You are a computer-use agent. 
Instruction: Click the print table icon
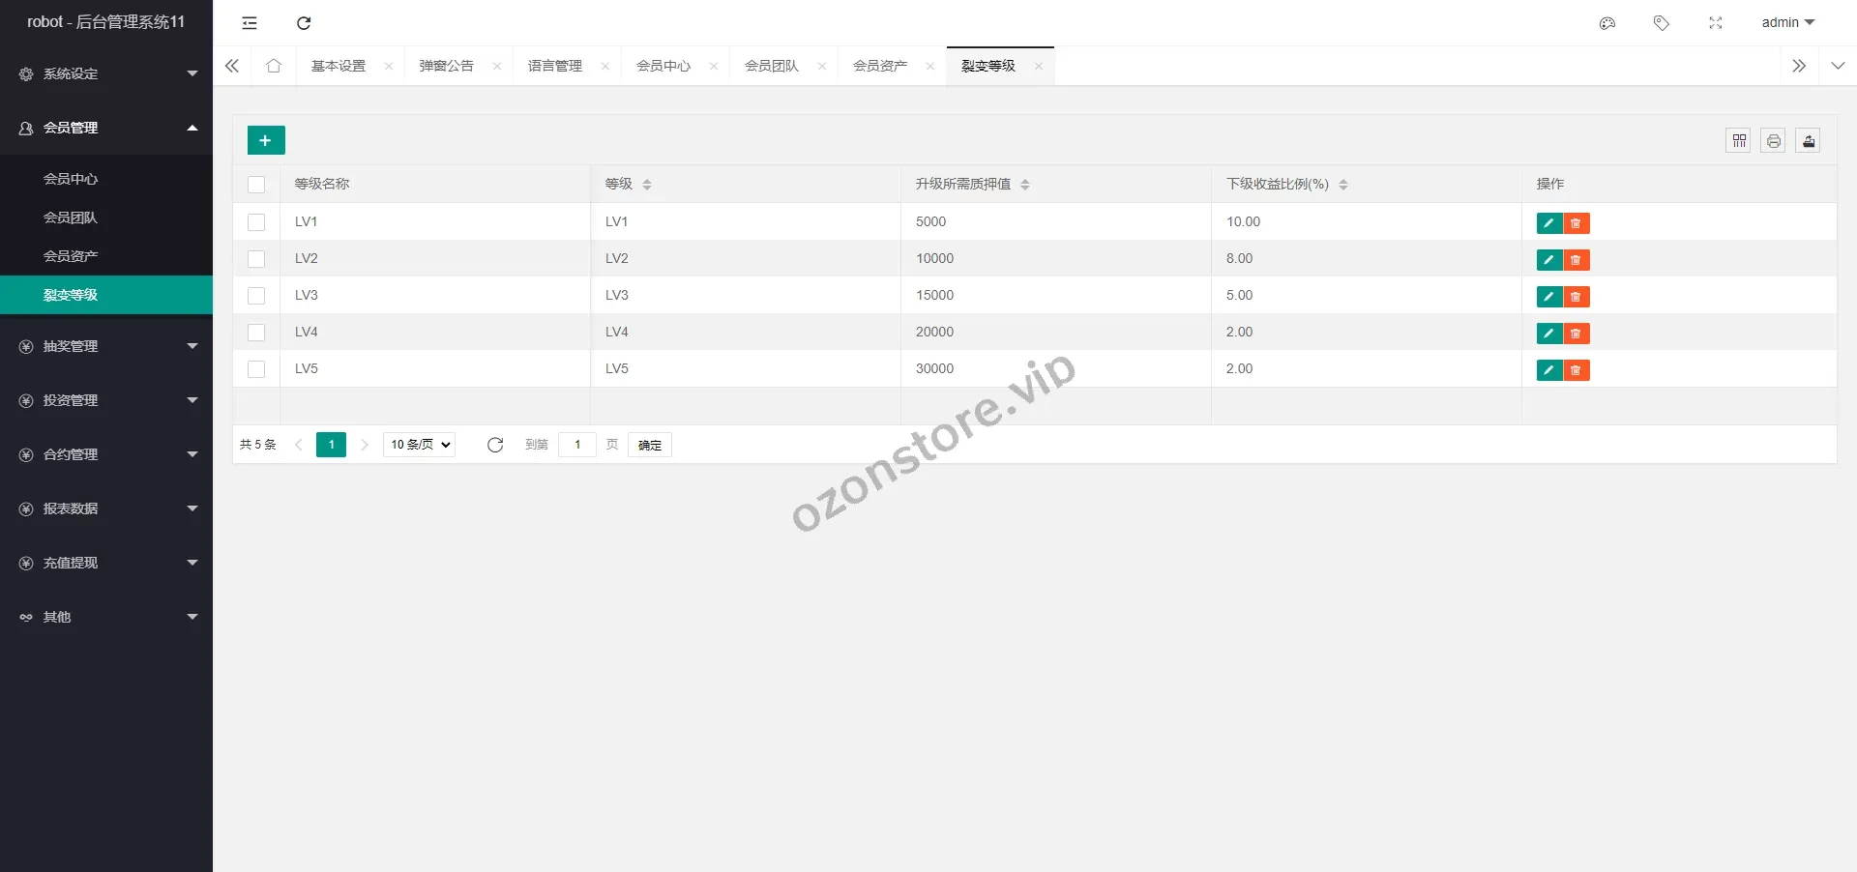[x=1773, y=141]
